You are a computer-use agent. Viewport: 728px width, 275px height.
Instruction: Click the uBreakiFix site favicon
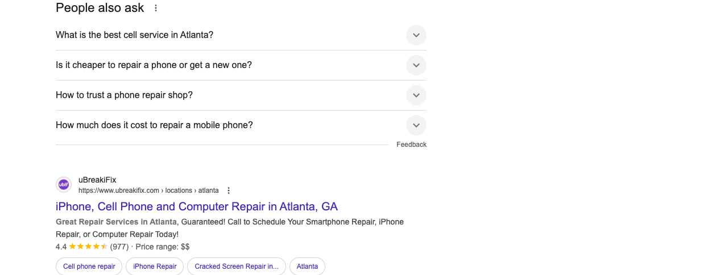click(64, 185)
